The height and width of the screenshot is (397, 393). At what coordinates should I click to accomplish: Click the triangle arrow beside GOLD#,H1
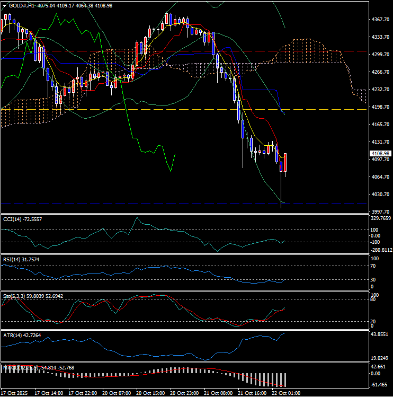[x=5, y=5]
